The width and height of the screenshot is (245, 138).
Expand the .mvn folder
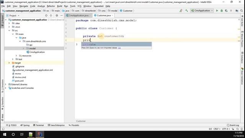click(9, 27)
